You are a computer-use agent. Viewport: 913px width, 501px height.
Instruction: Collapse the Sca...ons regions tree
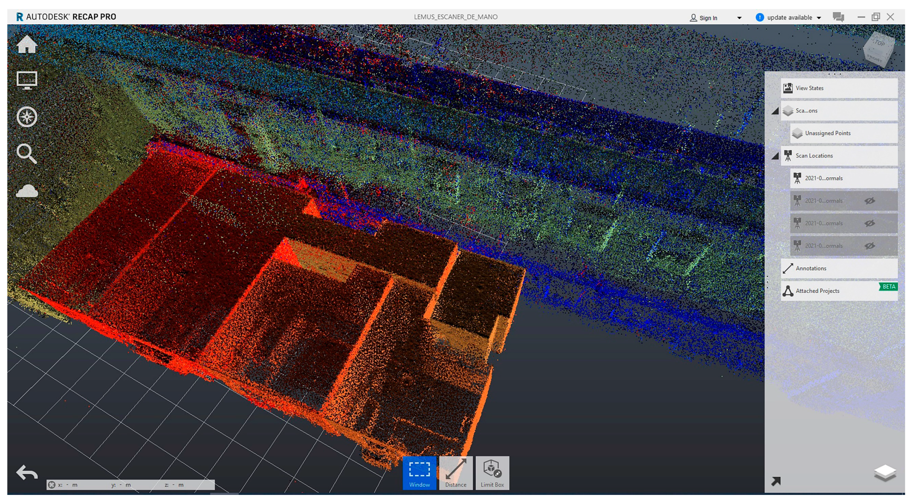(x=775, y=111)
